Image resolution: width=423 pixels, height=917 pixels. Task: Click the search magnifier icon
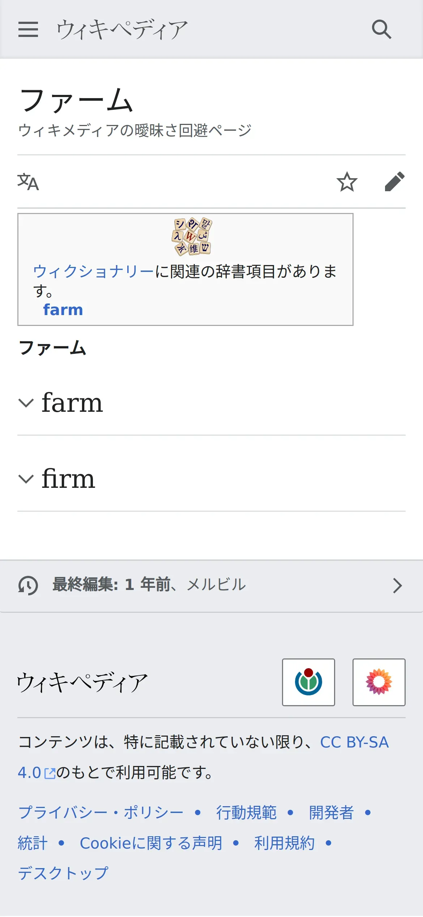(x=381, y=29)
